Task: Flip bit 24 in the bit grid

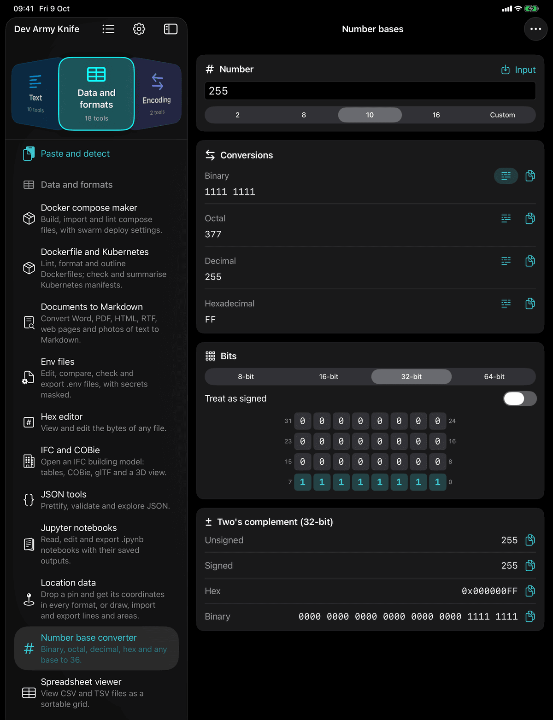Action: (437, 421)
